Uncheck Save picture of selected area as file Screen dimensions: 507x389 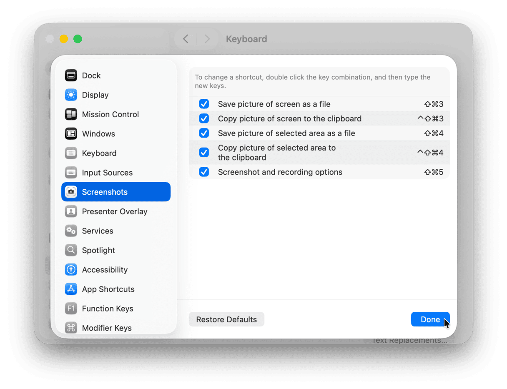(x=204, y=133)
